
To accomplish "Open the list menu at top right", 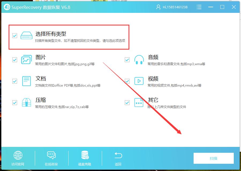I will click(x=199, y=7).
